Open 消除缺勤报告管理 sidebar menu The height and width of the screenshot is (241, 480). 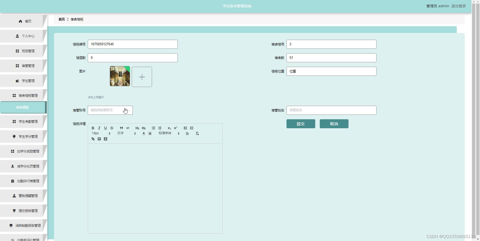(x=23, y=225)
